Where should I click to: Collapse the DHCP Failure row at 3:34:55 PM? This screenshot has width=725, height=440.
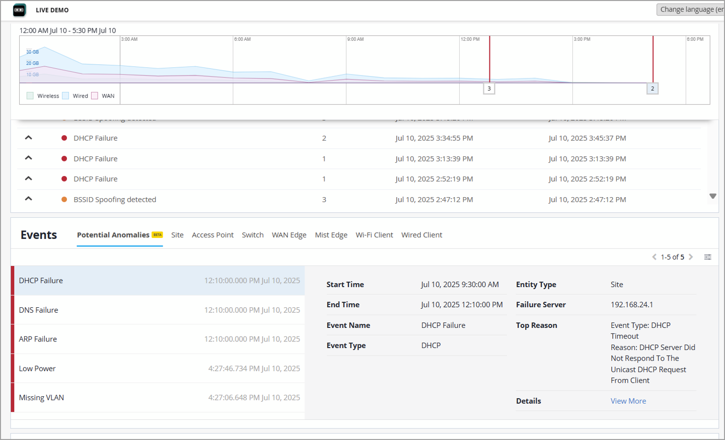click(x=29, y=138)
